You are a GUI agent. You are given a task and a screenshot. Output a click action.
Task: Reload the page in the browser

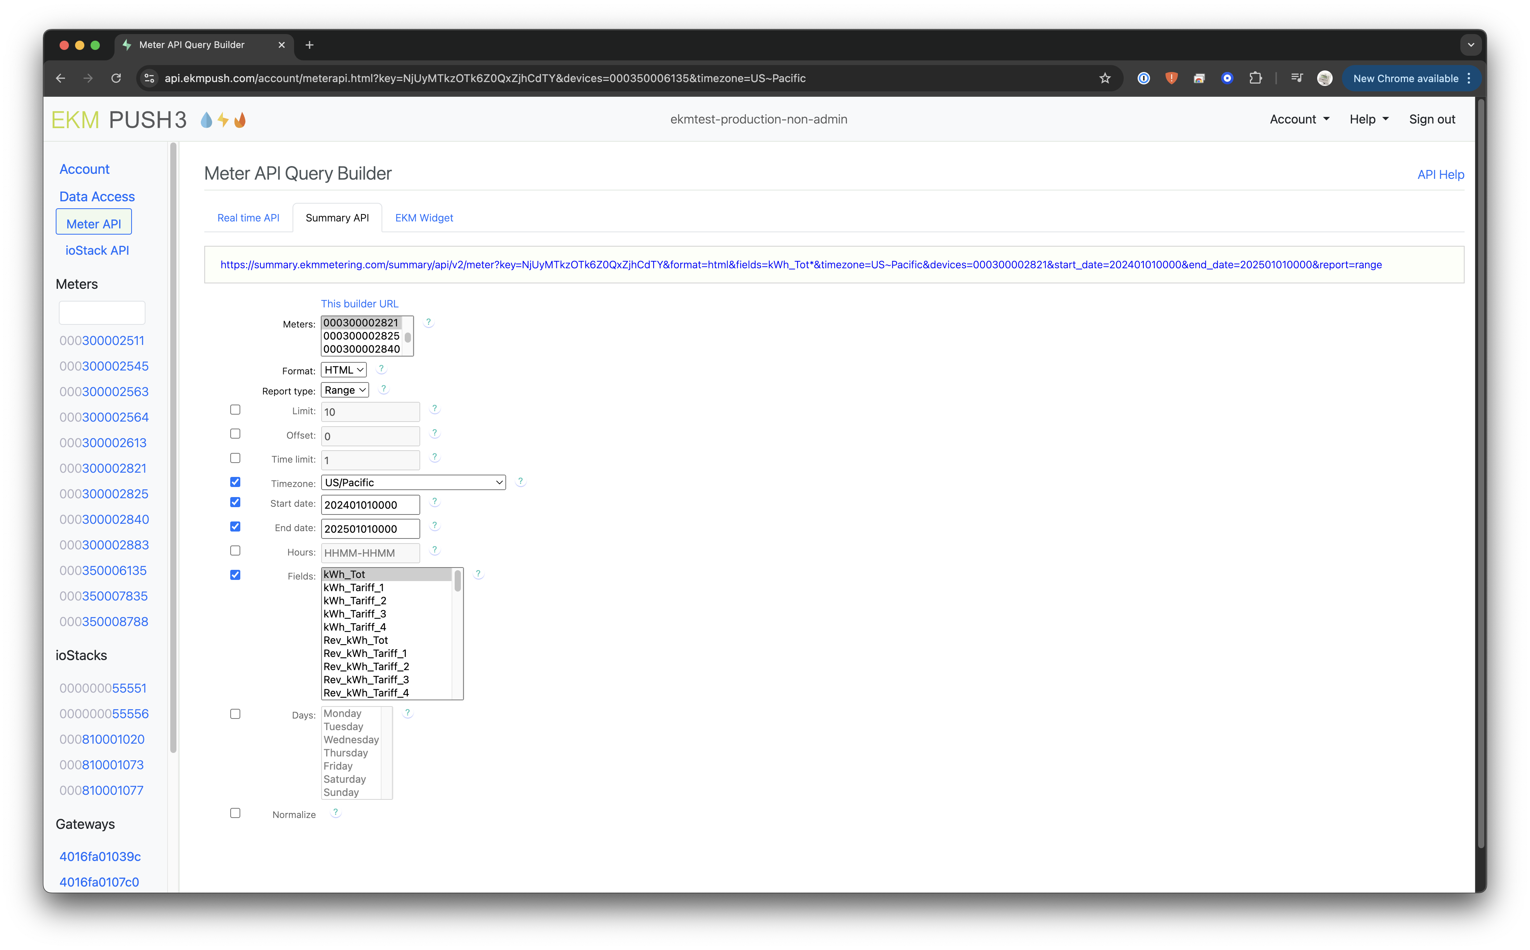pyautogui.click(x=116, y=79)
